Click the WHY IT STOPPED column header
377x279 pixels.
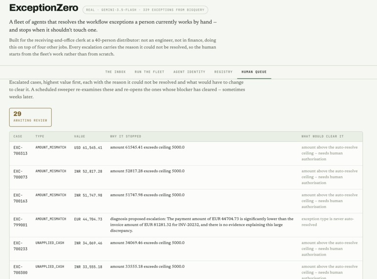(x=126, y=136)
